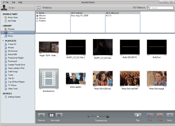This screenshot has height=126, width=175.
Task: Select the drwho-appletv video thumbnail
Action: click(x=76, y=78)
